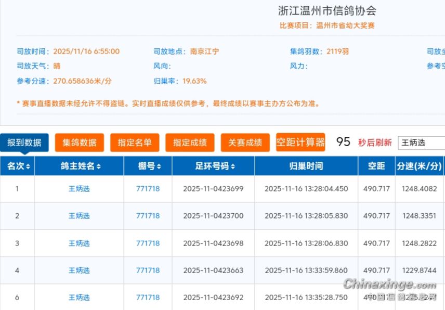The image size is (445, 310).
Task: Open the 集鸽数据 tab
Action: (x=80, y=143)
